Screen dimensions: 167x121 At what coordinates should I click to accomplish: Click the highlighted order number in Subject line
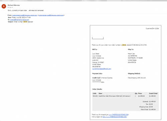[25, 22]
